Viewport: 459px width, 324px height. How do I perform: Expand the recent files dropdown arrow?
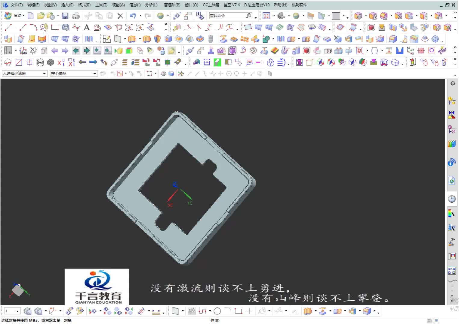(58, 16)
